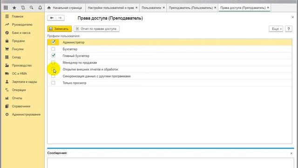Image resolution: width=298 pixels, height=168 pixels.
Task: Open favorites star icon
Action: point(14,7)
